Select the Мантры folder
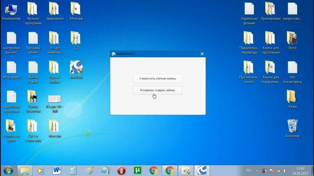The height and width of the screenshot is (176, 314). (54, 129)
